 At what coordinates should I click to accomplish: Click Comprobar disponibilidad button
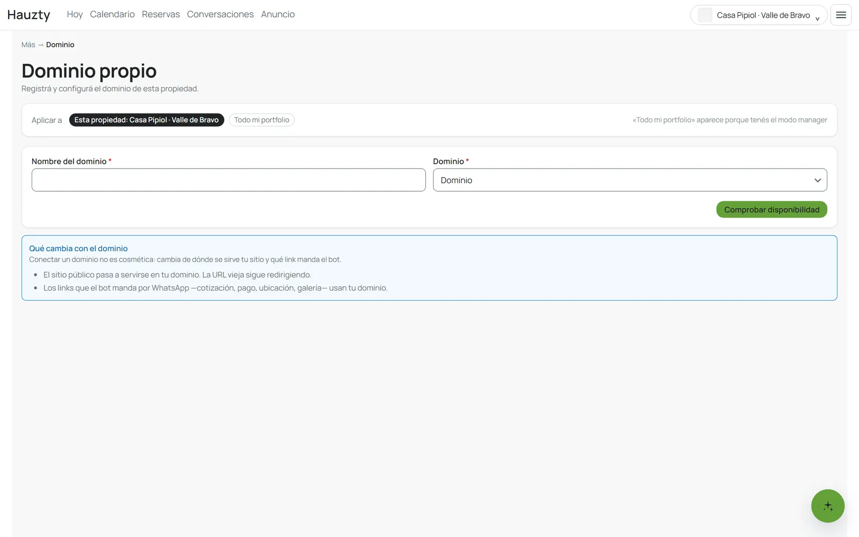[771, 209]
